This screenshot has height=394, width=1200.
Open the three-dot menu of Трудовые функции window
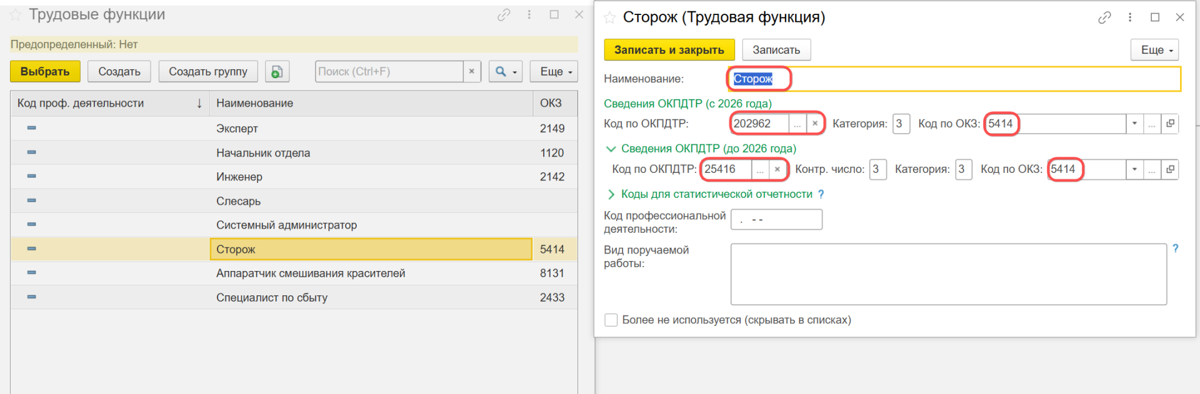tap(529, 14)
